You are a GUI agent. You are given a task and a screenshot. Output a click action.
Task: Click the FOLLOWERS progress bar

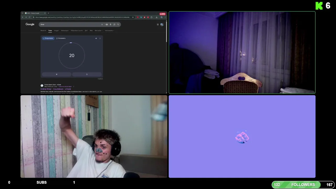tap(303, 185)
